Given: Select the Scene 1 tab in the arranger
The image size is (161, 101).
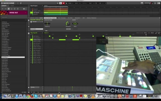Looking at the screenshot, I should [46, 6].
